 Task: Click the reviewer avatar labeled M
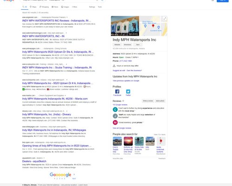coord(115,122)
